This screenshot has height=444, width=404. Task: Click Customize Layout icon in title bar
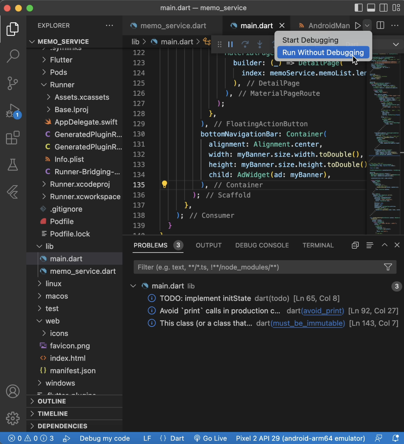[x=396, y=8]
